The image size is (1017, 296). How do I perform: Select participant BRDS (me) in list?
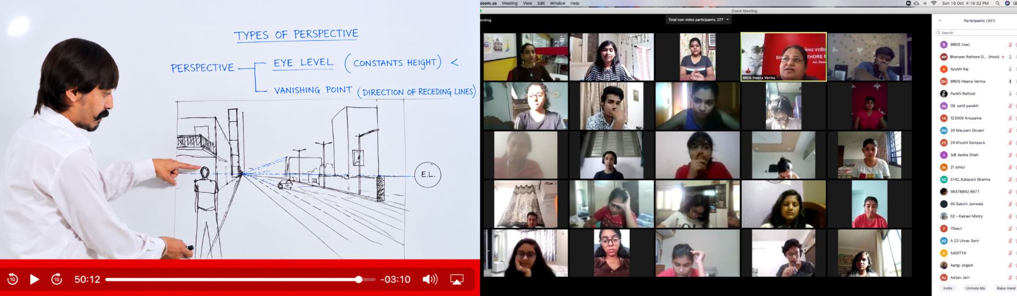click(976, 45)
